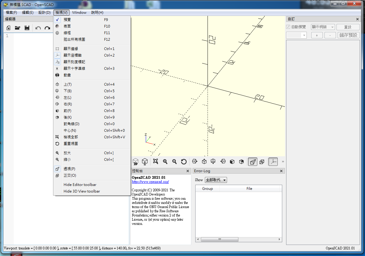Toggle 顯示十字準線 in the View menu
Screen dimensions: 365x256
pos(92,68)
